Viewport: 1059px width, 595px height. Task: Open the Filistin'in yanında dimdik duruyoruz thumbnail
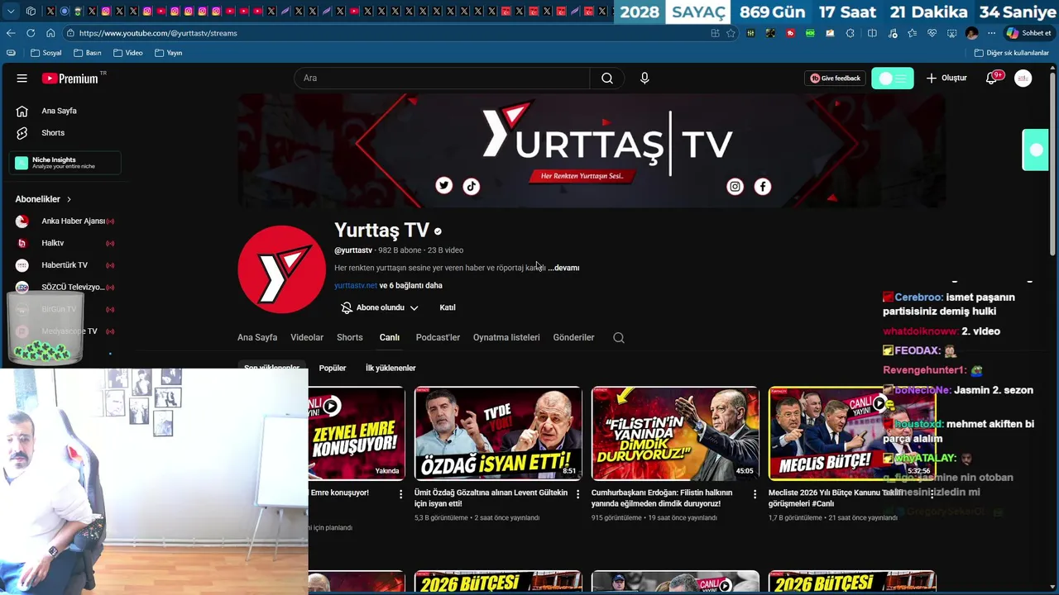pos(675,433)
